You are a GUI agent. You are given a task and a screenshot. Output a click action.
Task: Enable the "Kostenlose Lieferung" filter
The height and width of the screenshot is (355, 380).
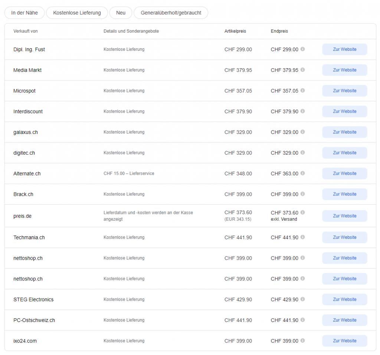click(77, 13)
